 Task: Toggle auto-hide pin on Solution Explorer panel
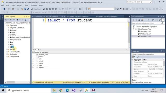click(x=161, y=17)
